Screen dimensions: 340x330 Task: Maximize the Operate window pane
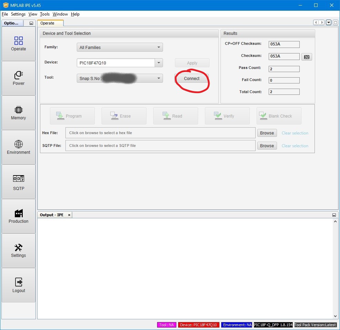pyautogui.click(x=336, y=22)
